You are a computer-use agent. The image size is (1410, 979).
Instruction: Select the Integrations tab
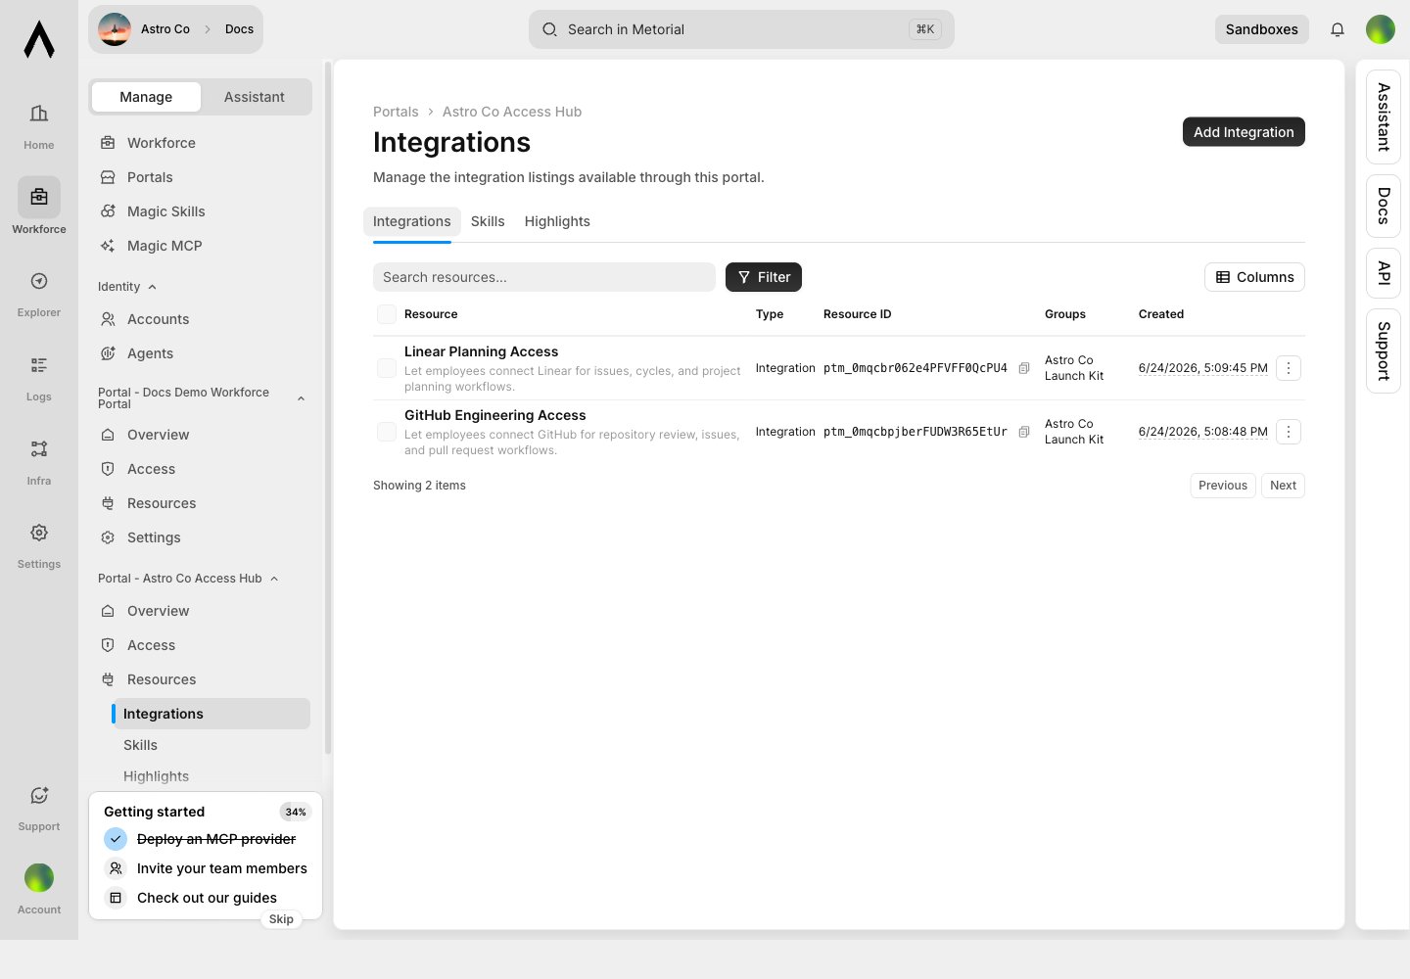click(412, 221)
